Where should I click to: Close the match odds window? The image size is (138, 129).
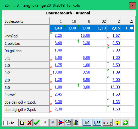pos(132,6)
